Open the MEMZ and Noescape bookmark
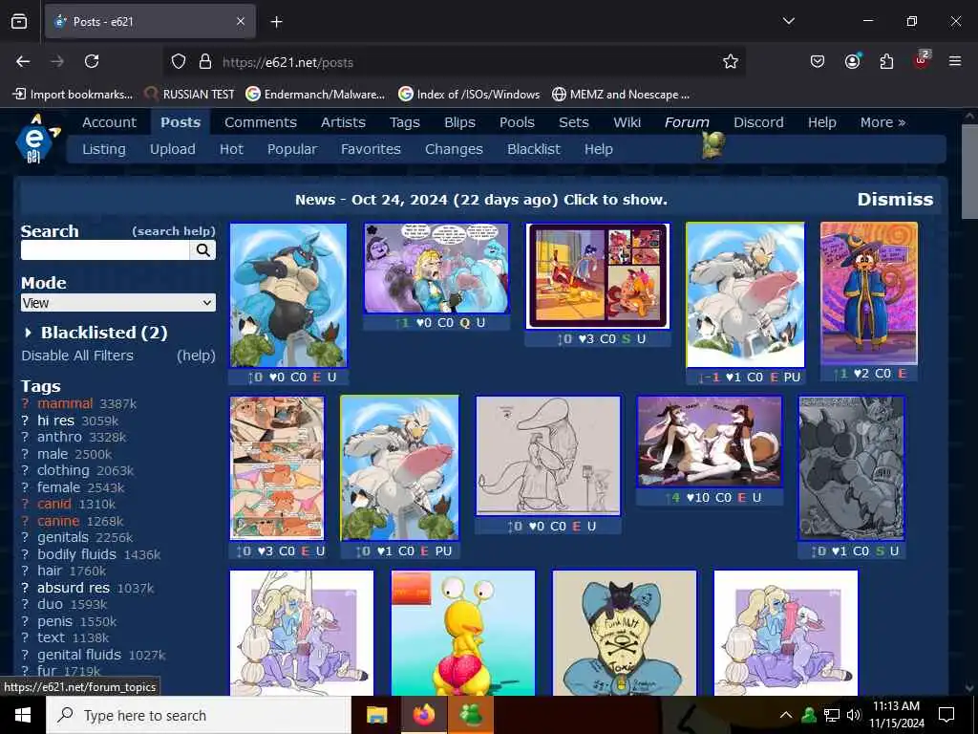Screen dimensions: 978x734 tap(621, 95)
